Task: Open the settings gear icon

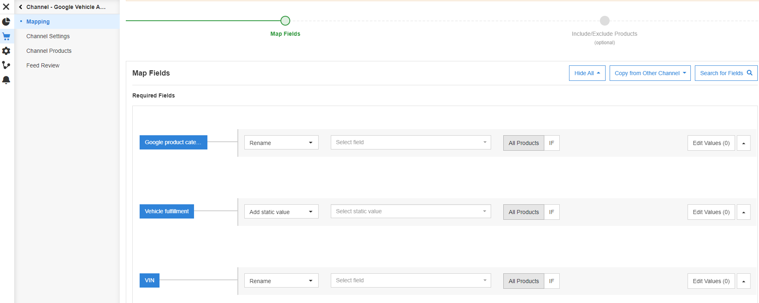Action: 6,51
